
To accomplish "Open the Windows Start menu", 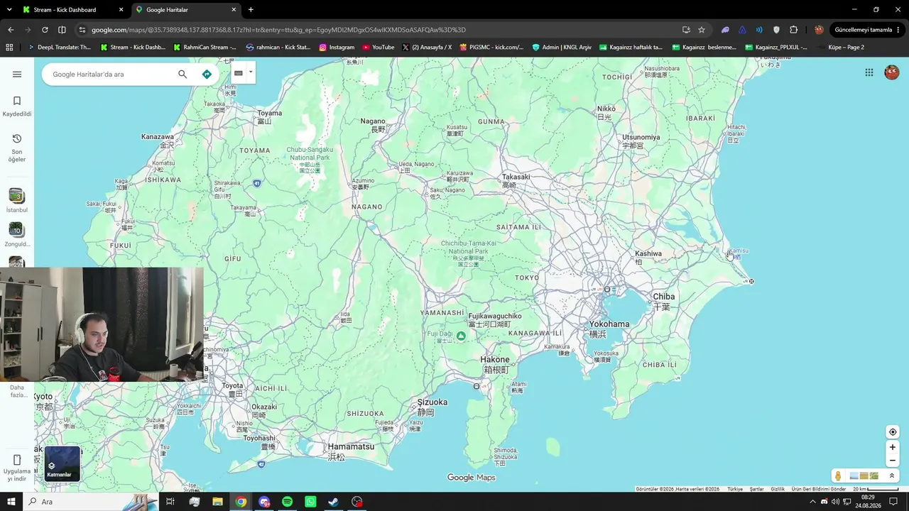I will coord(11,502).
